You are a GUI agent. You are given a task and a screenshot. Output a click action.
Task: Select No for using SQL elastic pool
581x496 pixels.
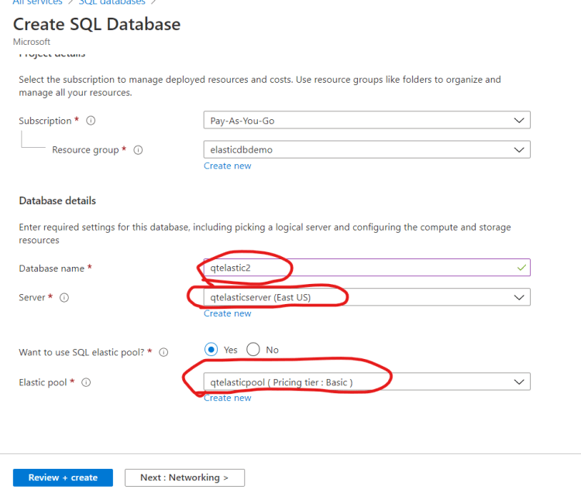[x=253, y=350]
